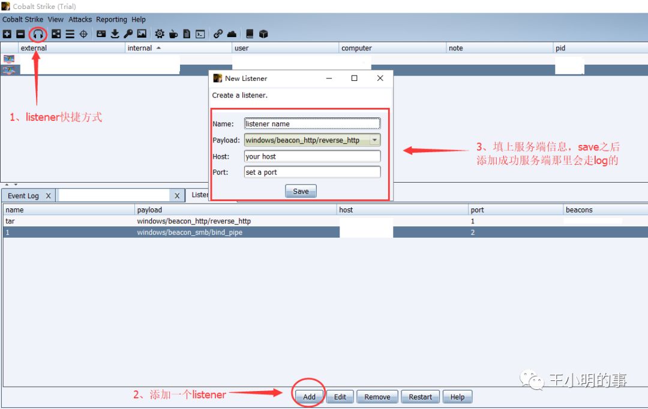Minimize the New Listener dialog

(x=329, y=78)
